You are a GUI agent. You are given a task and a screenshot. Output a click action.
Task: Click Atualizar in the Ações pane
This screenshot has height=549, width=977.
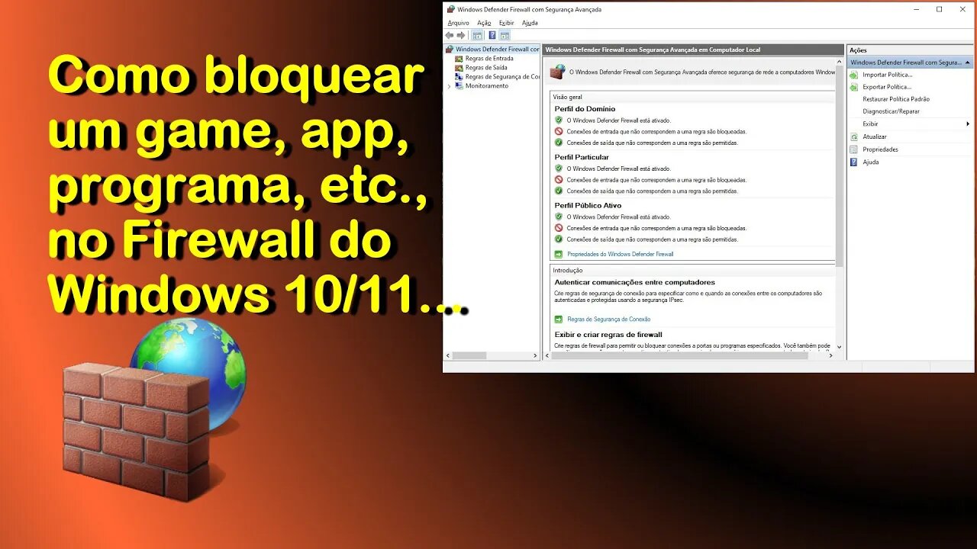tap(875, 137)
